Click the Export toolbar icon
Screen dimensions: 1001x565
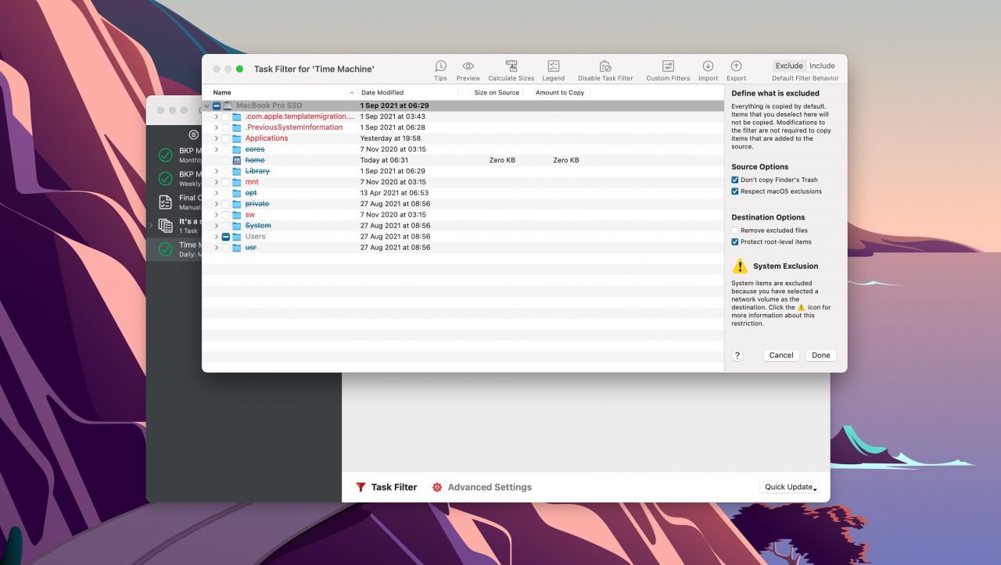(736, 66)
